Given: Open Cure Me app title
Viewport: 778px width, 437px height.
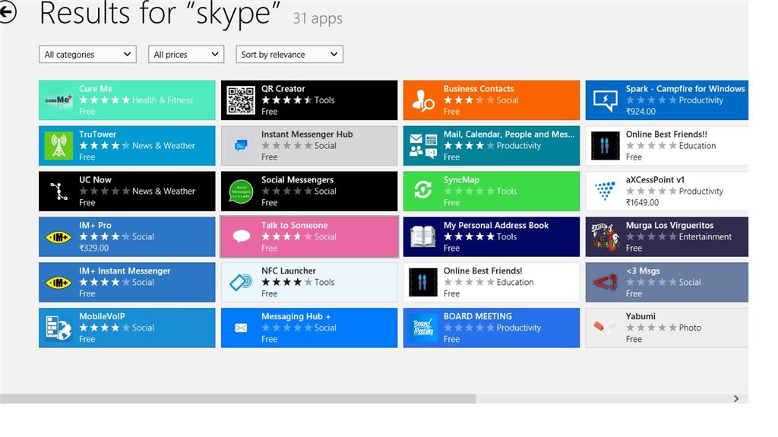Looking at the screenshot, I should [96, 88].
